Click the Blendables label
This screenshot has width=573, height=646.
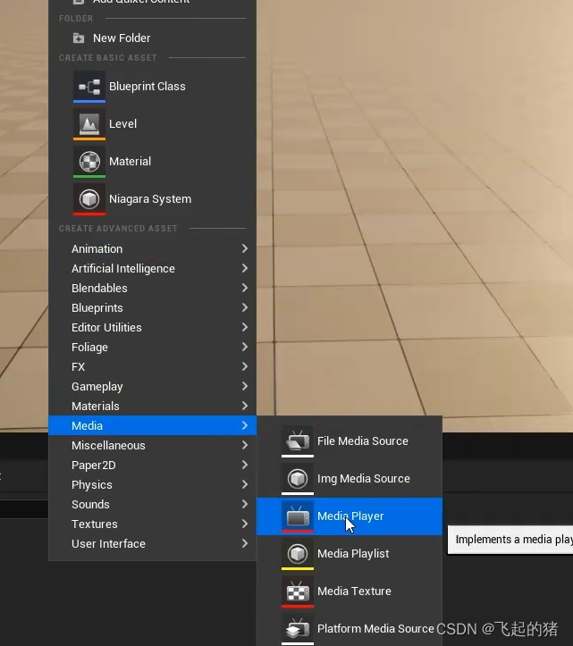click(x=99, y=288)
